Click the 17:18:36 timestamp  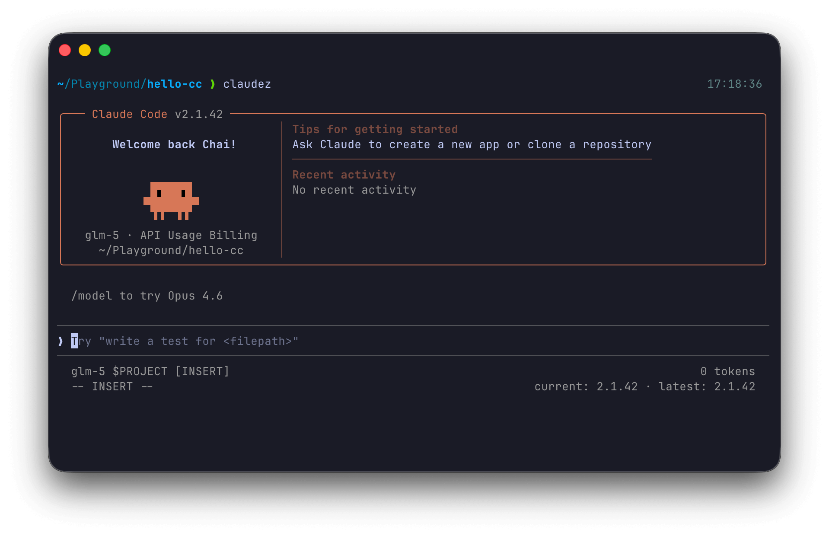734,84
